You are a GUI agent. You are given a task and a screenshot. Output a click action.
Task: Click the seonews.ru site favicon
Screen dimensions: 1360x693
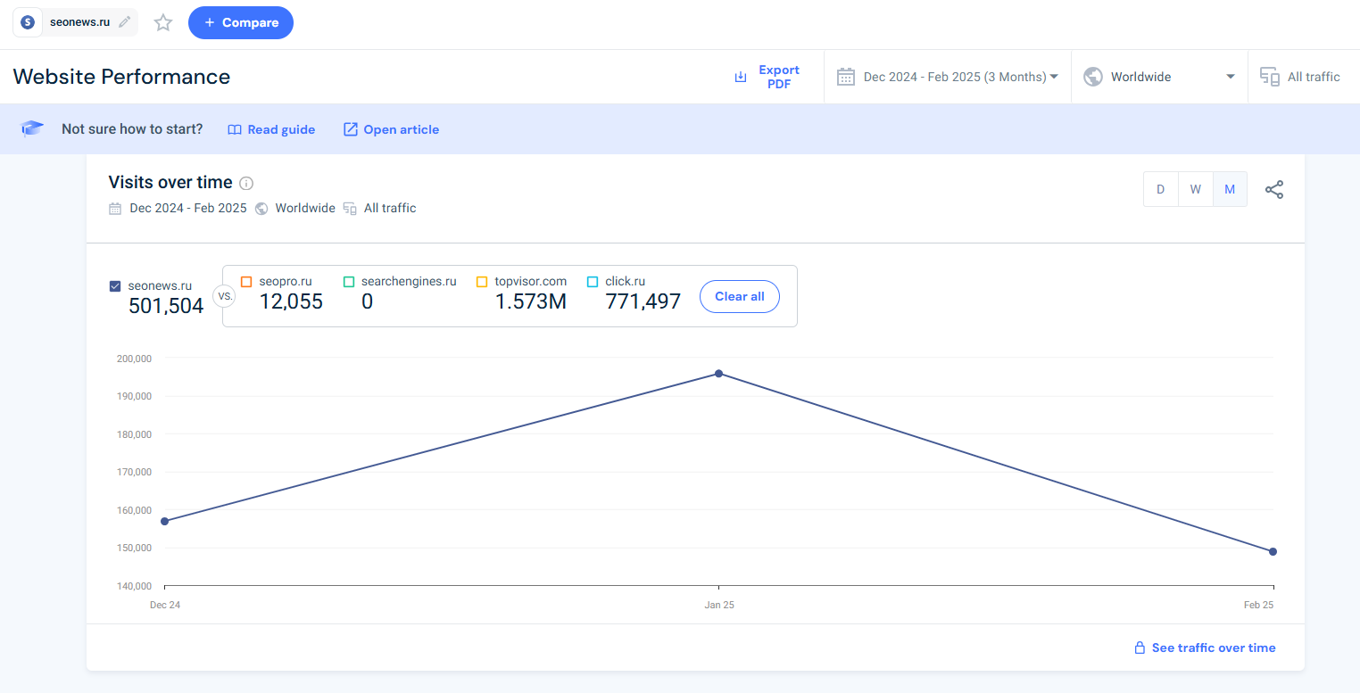28,22
